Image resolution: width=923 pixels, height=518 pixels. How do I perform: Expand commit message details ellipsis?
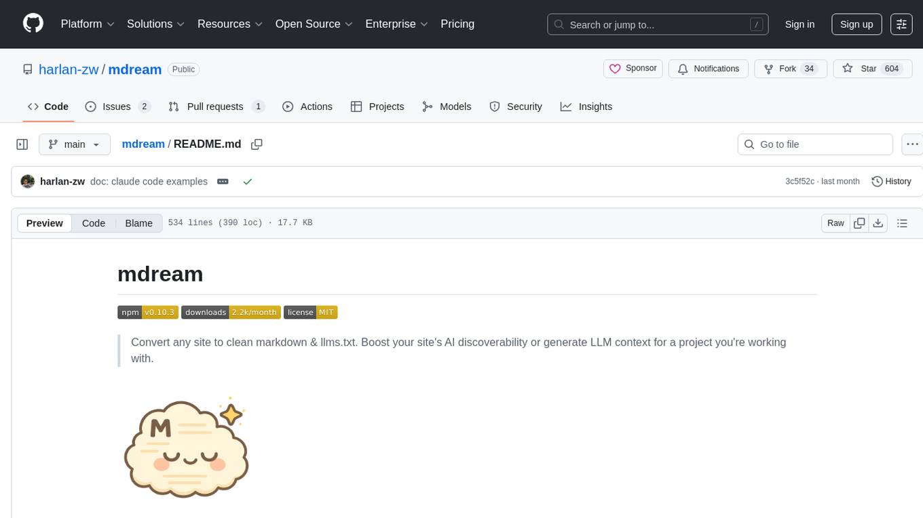[223, 182]
